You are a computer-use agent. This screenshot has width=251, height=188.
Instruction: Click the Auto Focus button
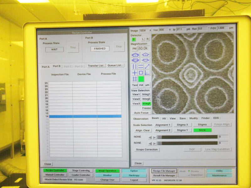click(141, 113)
